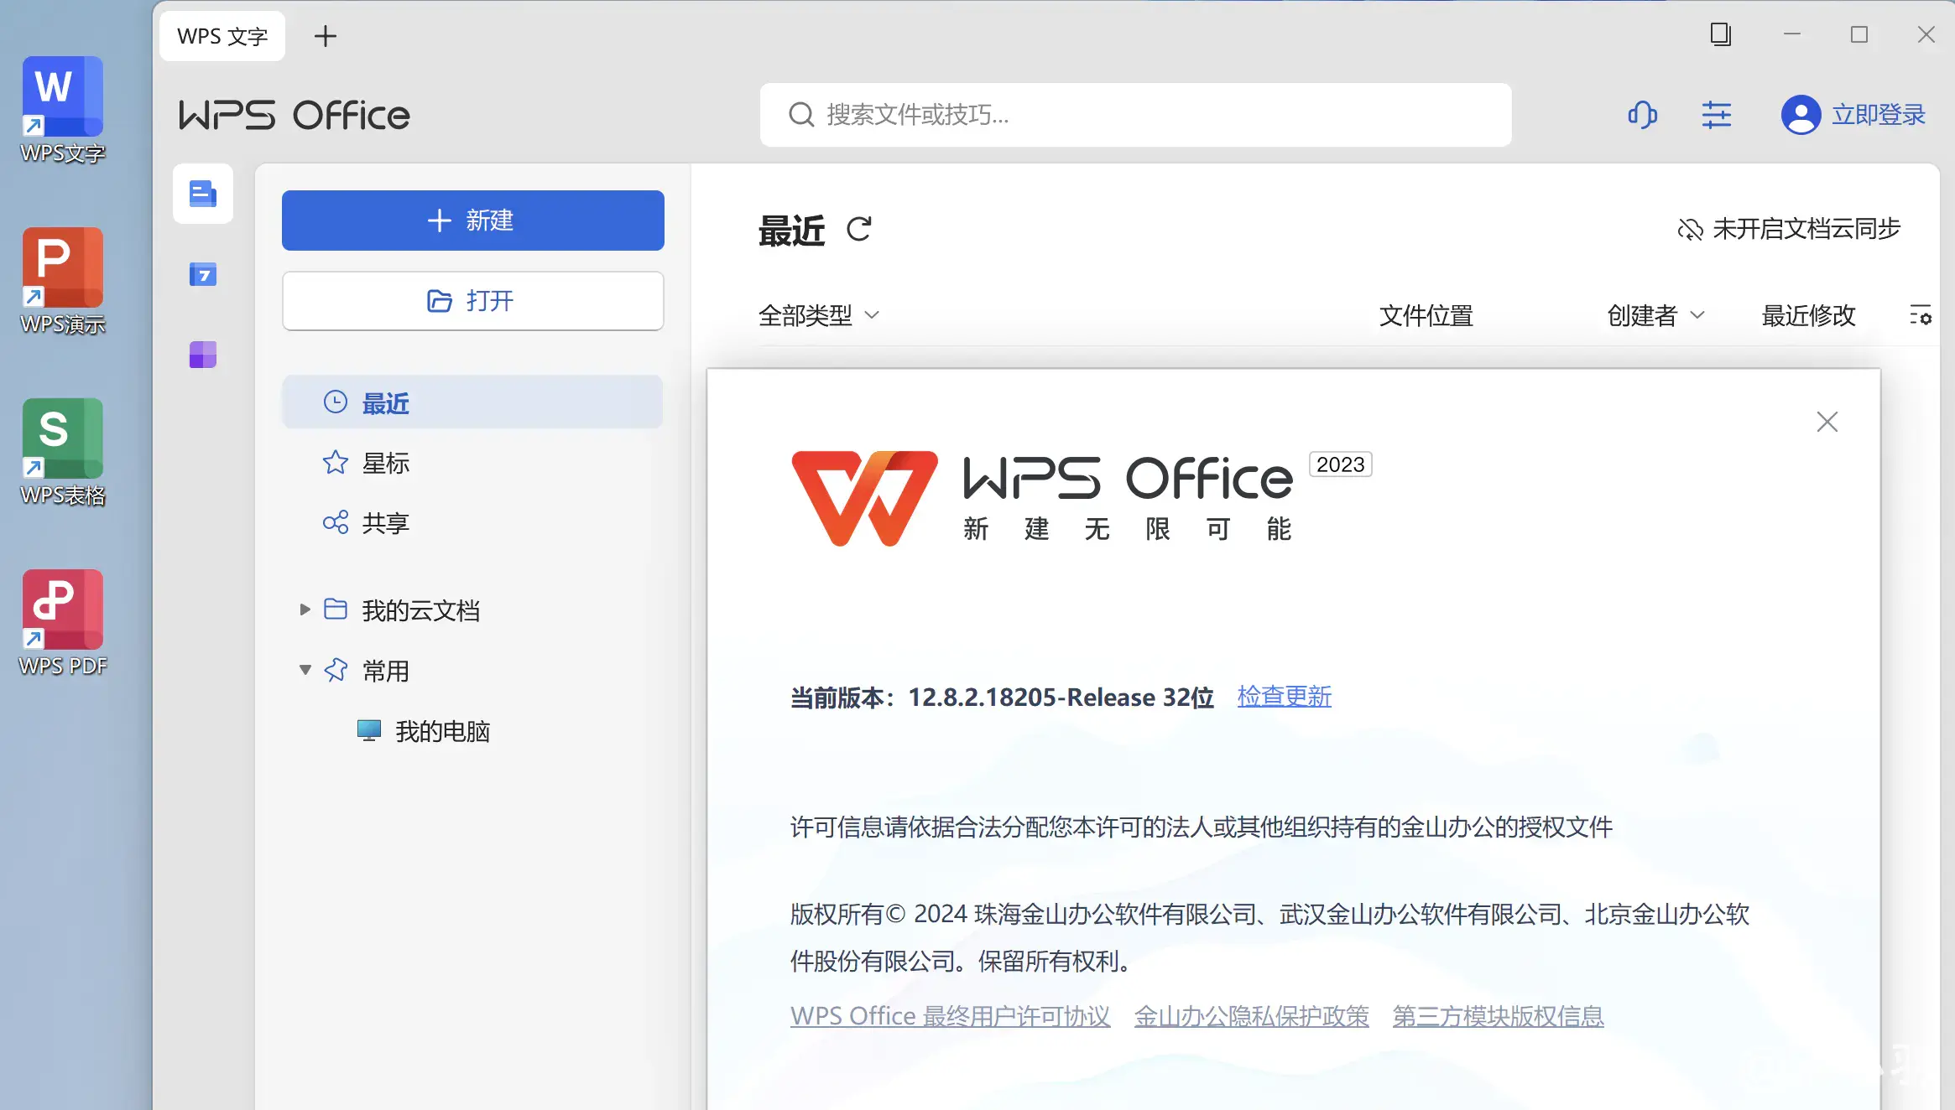Click the refresh icon beside 最近 heading
Image resolution: width=1955 pixels, height=1110 pixels.
pyautogui.click(x=858, y=229)
